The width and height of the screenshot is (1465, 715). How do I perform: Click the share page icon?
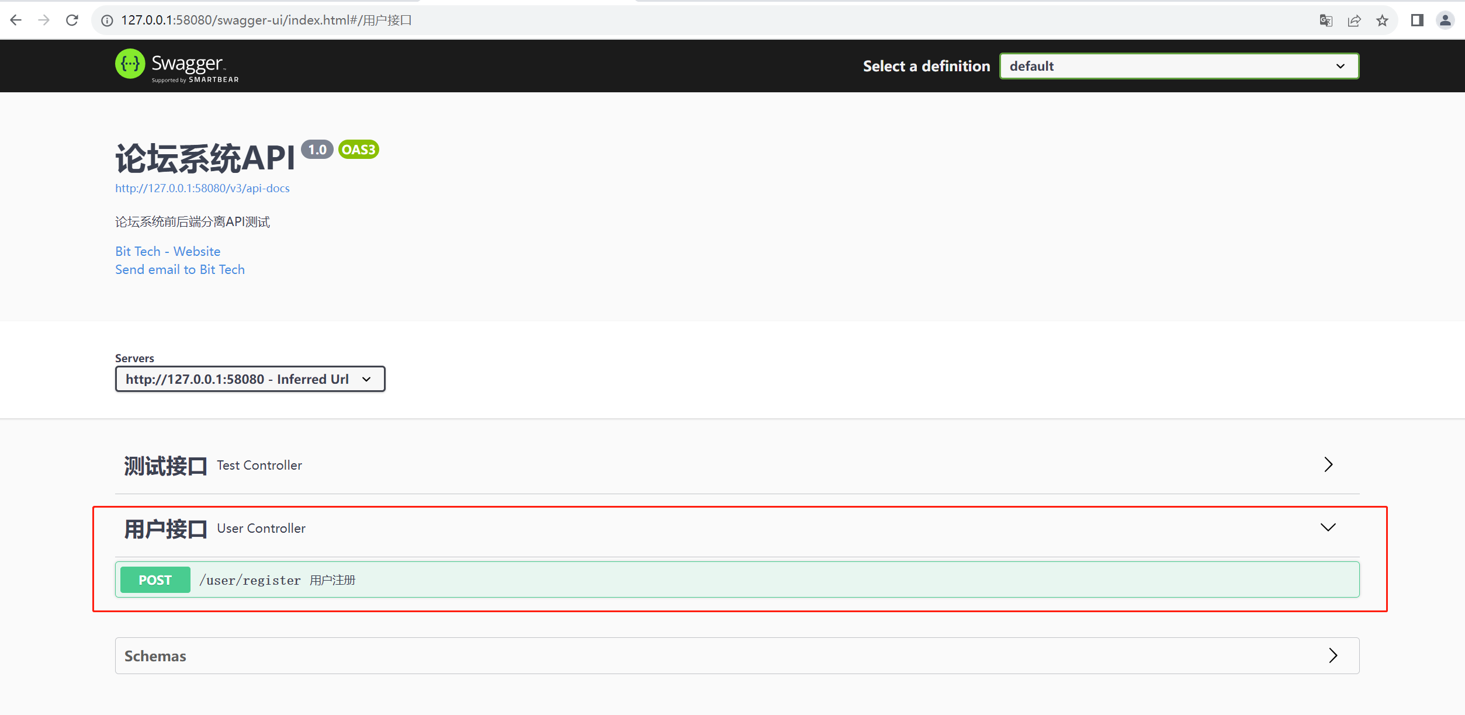click(1354, 20)
